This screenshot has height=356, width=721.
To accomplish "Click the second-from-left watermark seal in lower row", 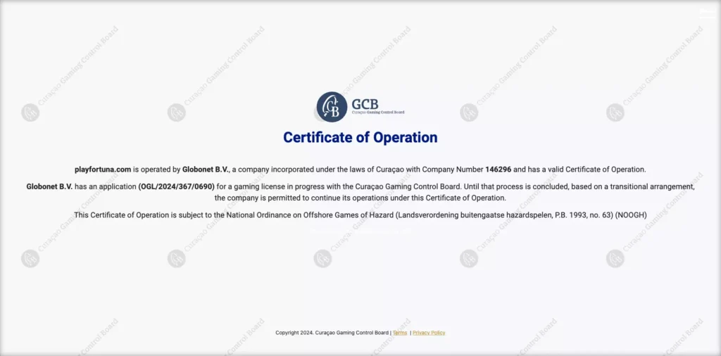I will (176, 258).
